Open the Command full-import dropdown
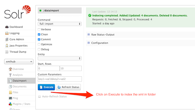195x110 pixels. [x=60, y=24]
